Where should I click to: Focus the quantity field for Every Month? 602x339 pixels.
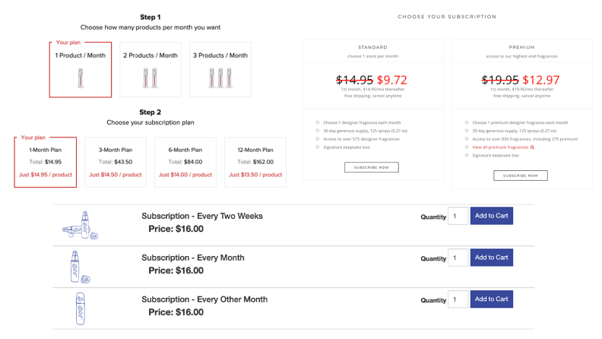[x=458, y=257]
